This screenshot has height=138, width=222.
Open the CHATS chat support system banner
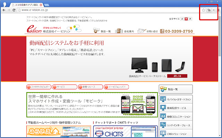pos(126,131)
